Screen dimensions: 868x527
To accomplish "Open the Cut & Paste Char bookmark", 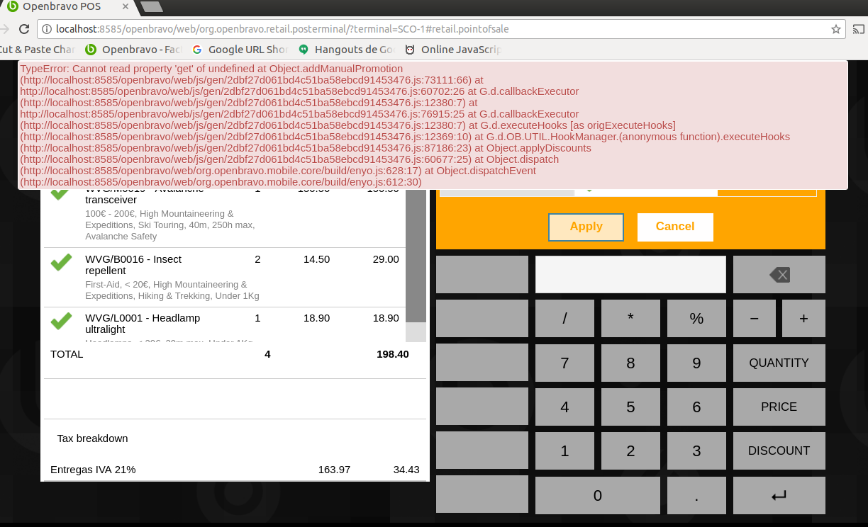I will [x=38, y=50].
